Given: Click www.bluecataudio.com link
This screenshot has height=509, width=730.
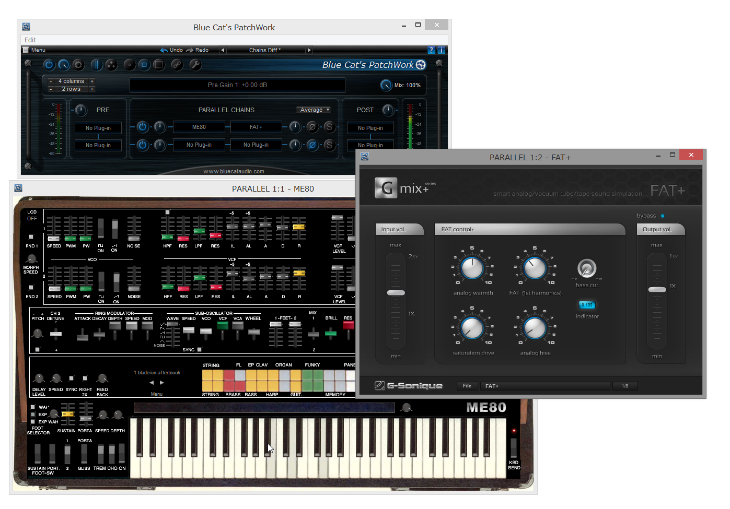Looking at the screenshot, I should click(234, 171).
